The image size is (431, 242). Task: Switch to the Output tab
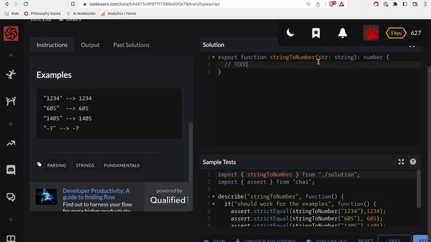tap(90, 45)
